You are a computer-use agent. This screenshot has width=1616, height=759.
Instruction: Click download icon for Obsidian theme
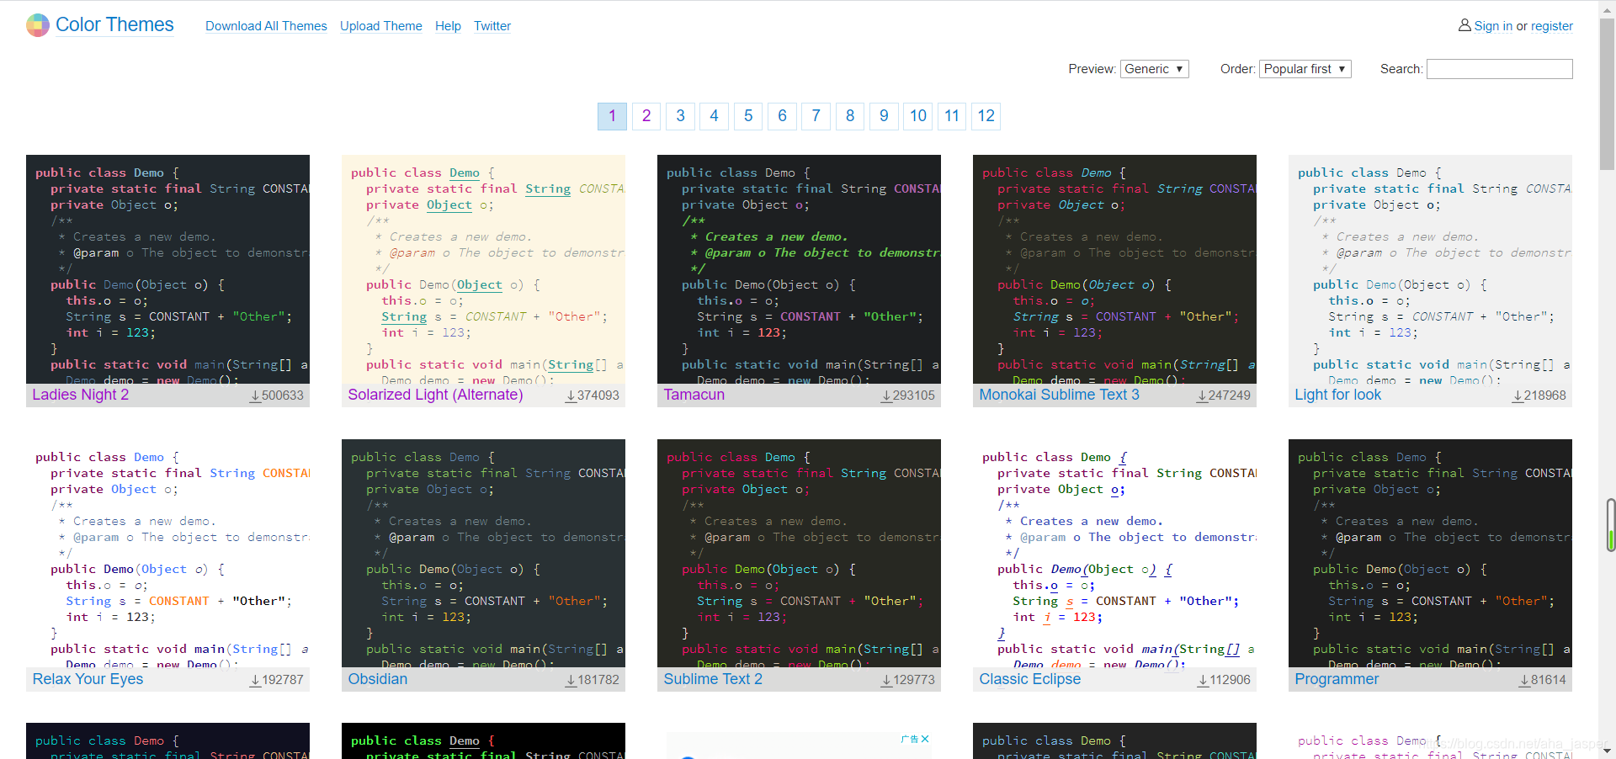pyautogui.click(x=571, y=680)
